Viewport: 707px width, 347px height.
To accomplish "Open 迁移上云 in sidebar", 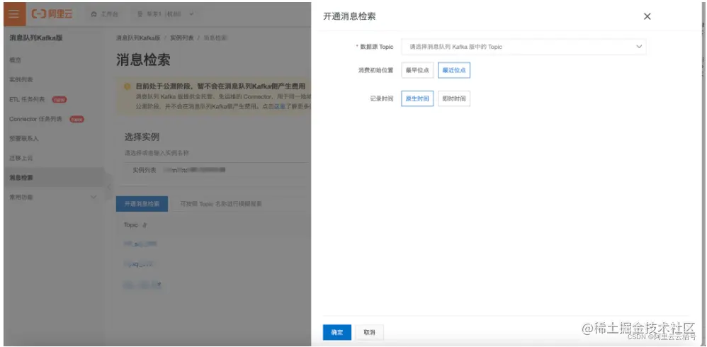I will pos(21,158).
